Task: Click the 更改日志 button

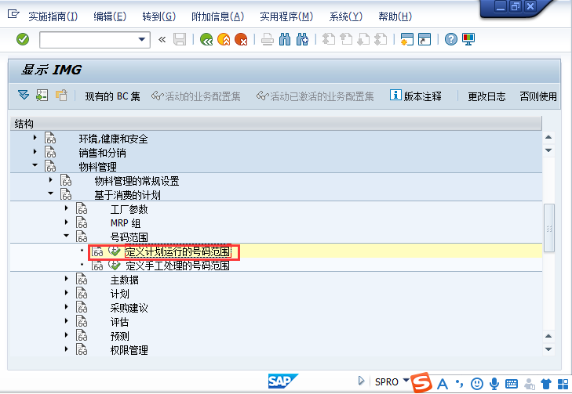Action: [x=486, y=96]
